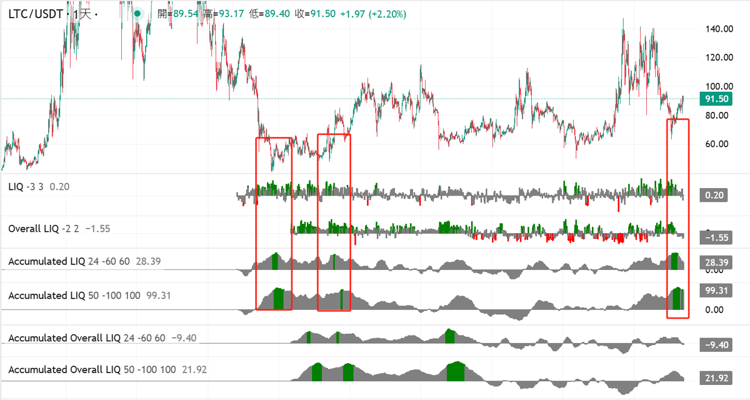Click the 100.00 price axis tick

(719, 86)
